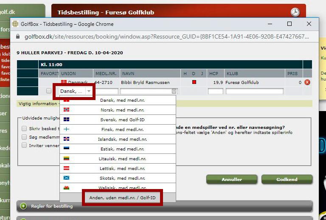Click the MEDL.NR. column header
Screen dimensions: 326x220
(x=106, y=73)
